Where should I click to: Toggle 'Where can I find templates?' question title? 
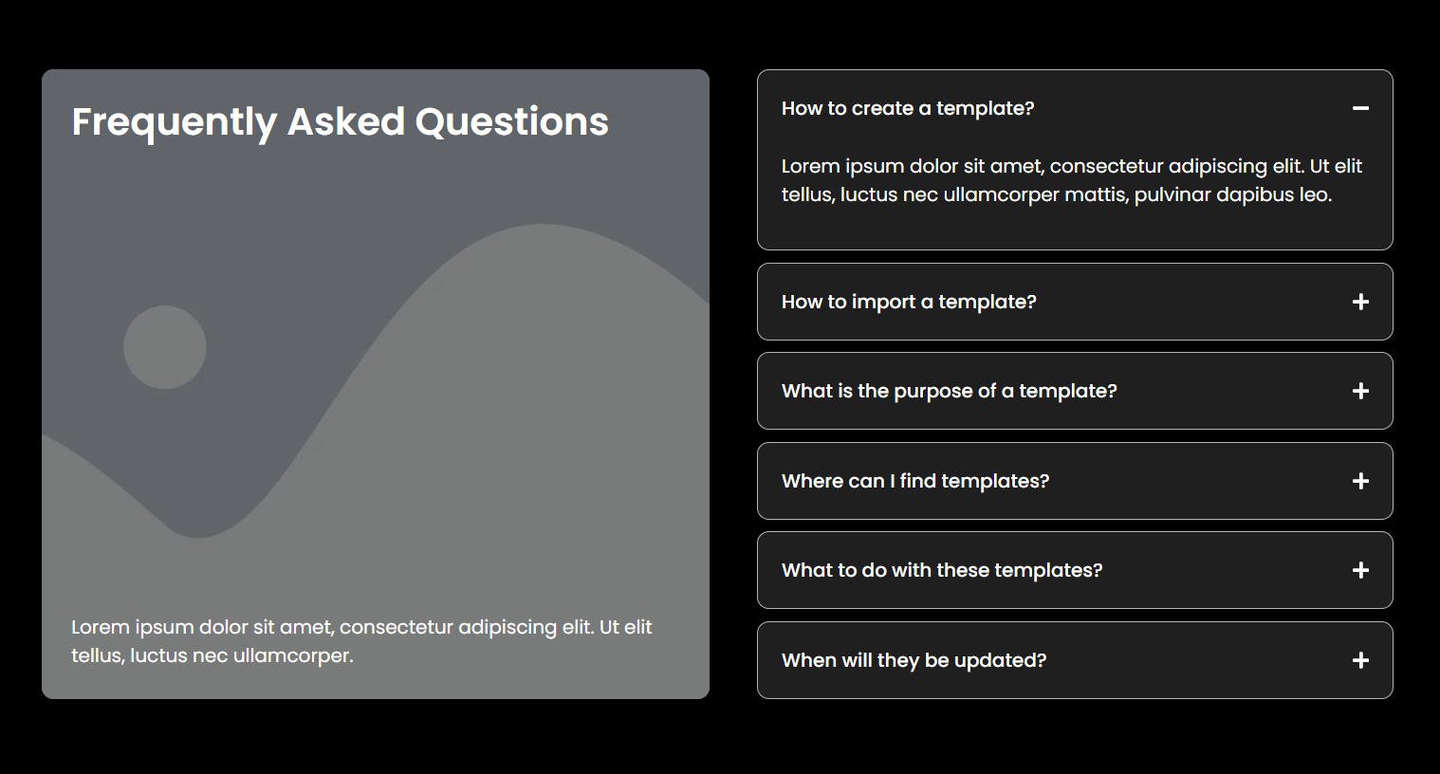(x=915, y=481)
